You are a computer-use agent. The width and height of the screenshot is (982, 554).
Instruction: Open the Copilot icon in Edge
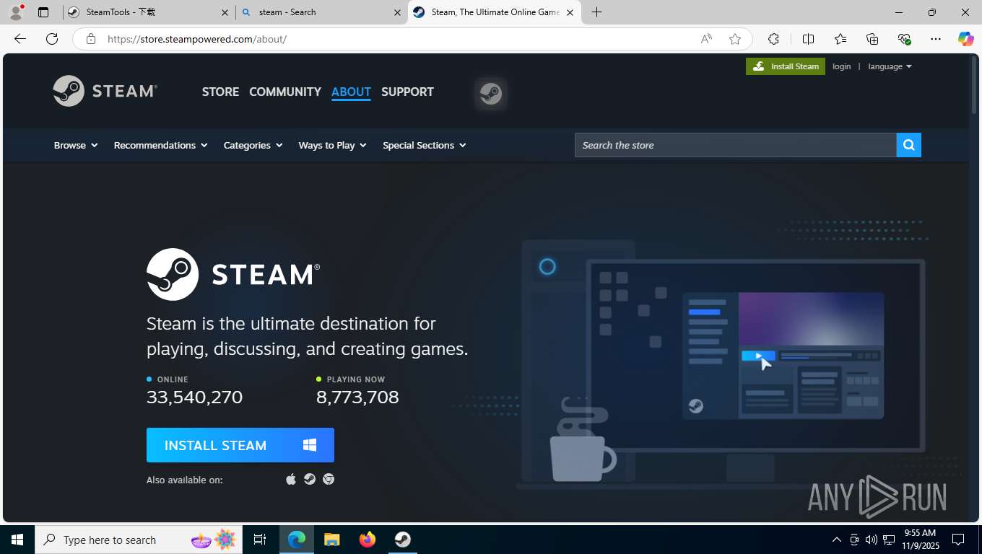[965, 39]
